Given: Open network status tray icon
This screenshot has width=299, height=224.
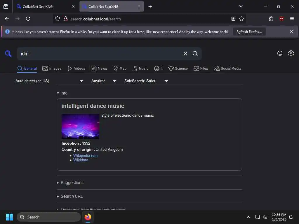Looking at the screenshot, I should pos(258,217).
